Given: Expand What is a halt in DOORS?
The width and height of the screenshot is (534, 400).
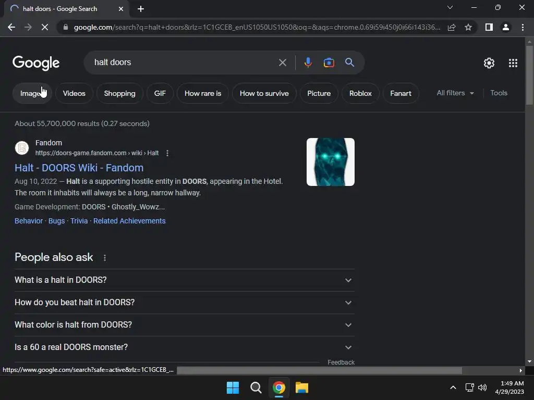Looking at the screenshot, I should tap(184, 280).
